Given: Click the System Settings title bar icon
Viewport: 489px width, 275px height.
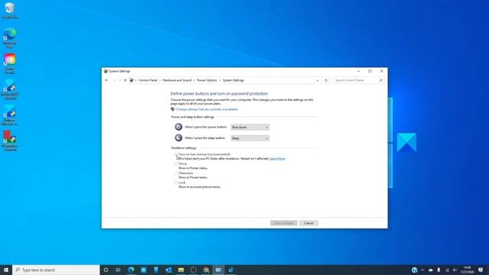Looking at the screenshot, I should pos(105,71).
